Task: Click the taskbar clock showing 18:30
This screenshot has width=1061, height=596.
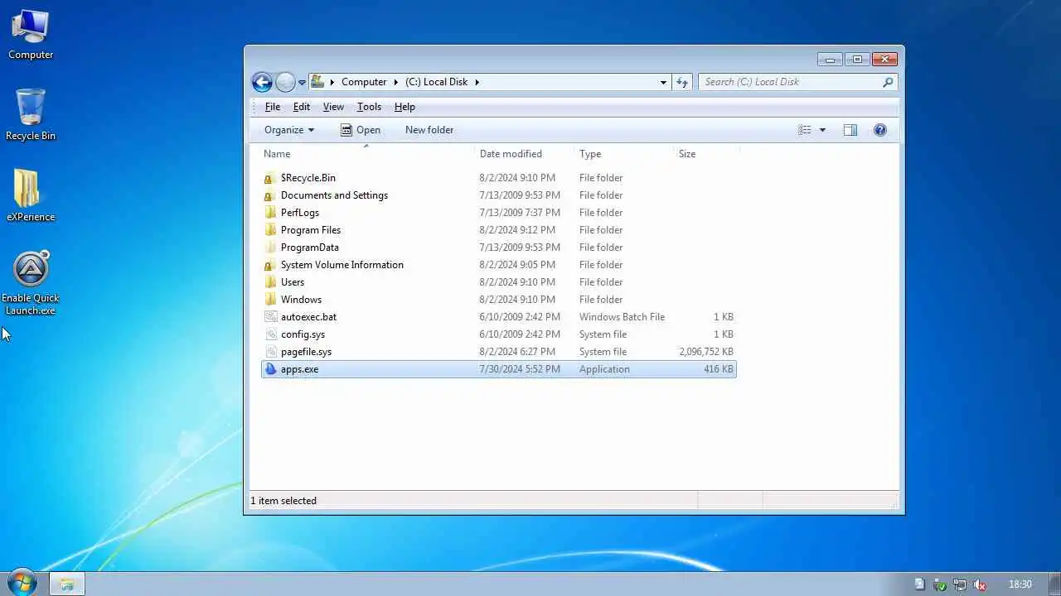Action: click(x=1020, y=584)
